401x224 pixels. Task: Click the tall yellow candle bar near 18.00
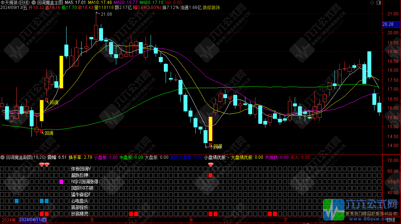coord(61,72)
